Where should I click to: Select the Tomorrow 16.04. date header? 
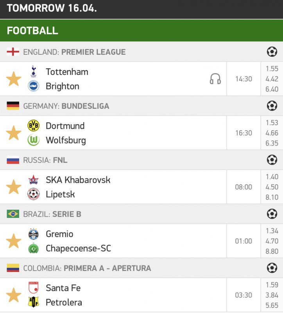52,8
